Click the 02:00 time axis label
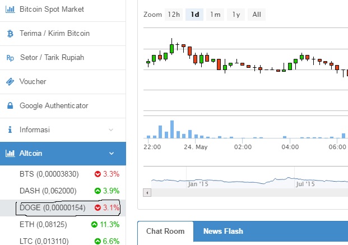The width and height of the screenshot is (348, 245). click(x=243, y=147)
